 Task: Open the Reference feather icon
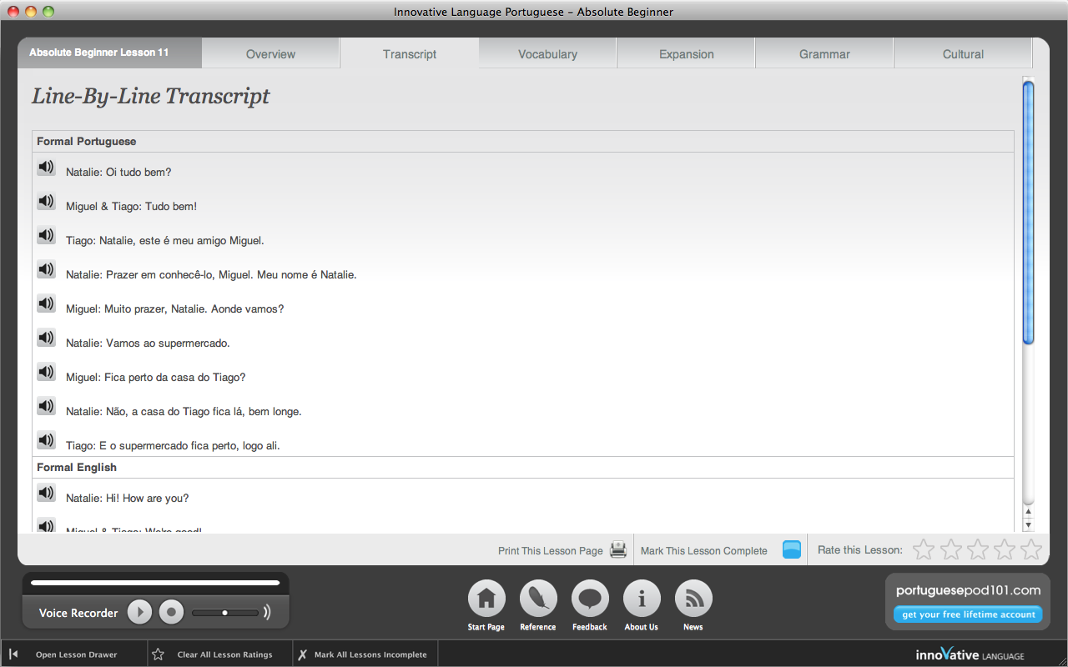[538, 599]
